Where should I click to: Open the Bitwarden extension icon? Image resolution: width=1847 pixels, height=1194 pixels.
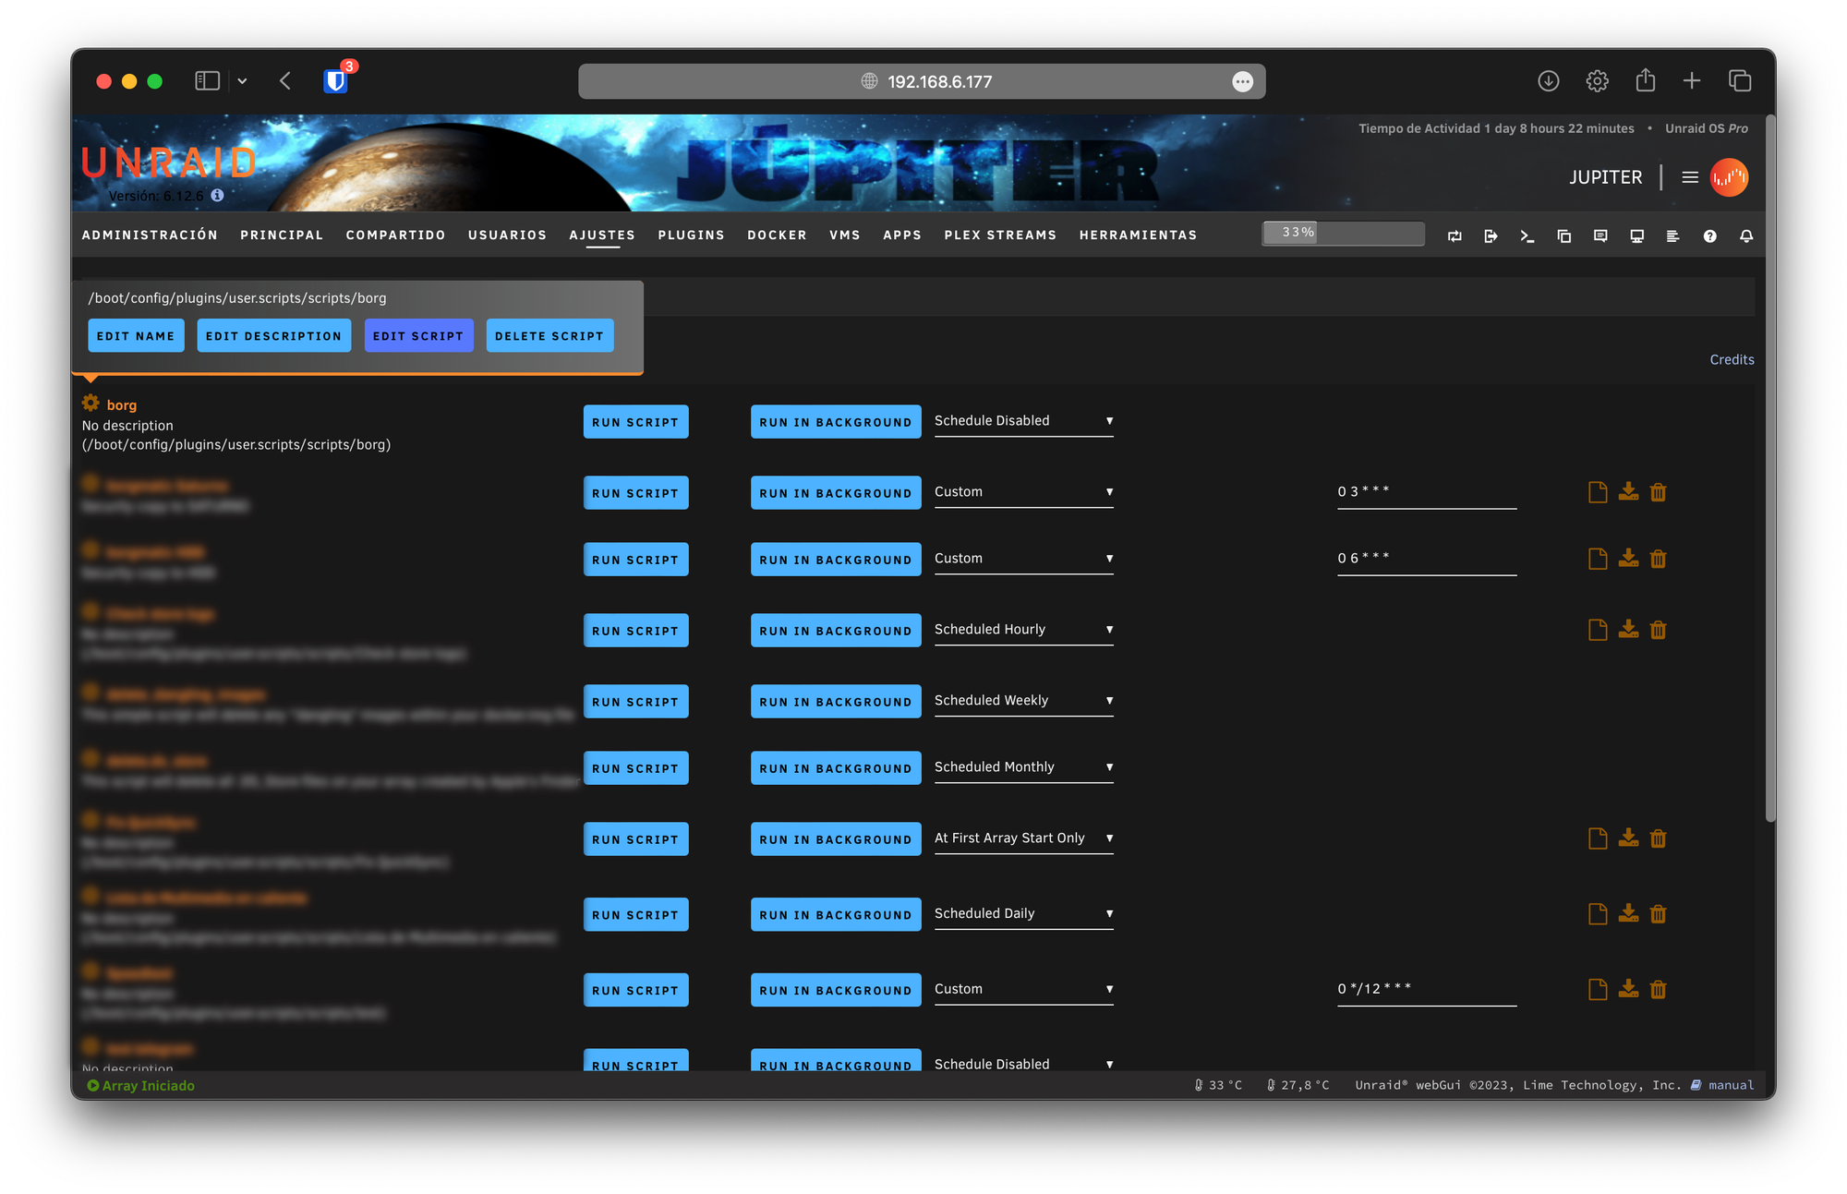[x=336, y=80]
